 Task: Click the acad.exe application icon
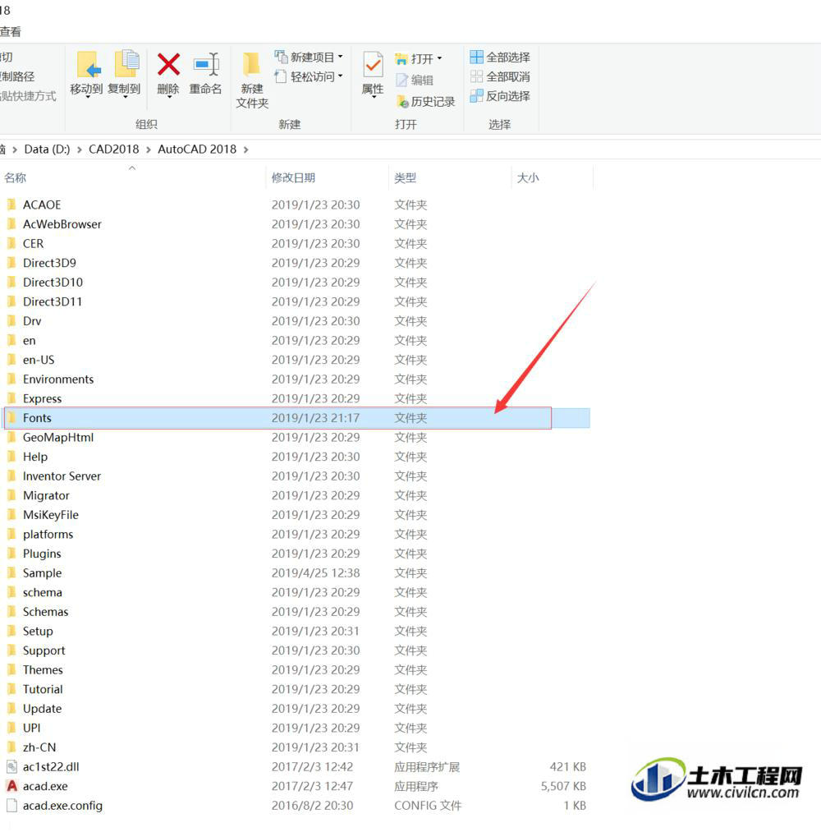(11, 786)
